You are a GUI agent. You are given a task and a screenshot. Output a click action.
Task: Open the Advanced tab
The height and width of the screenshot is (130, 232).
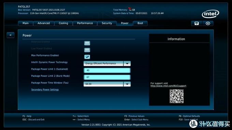(x=44, y=23)
